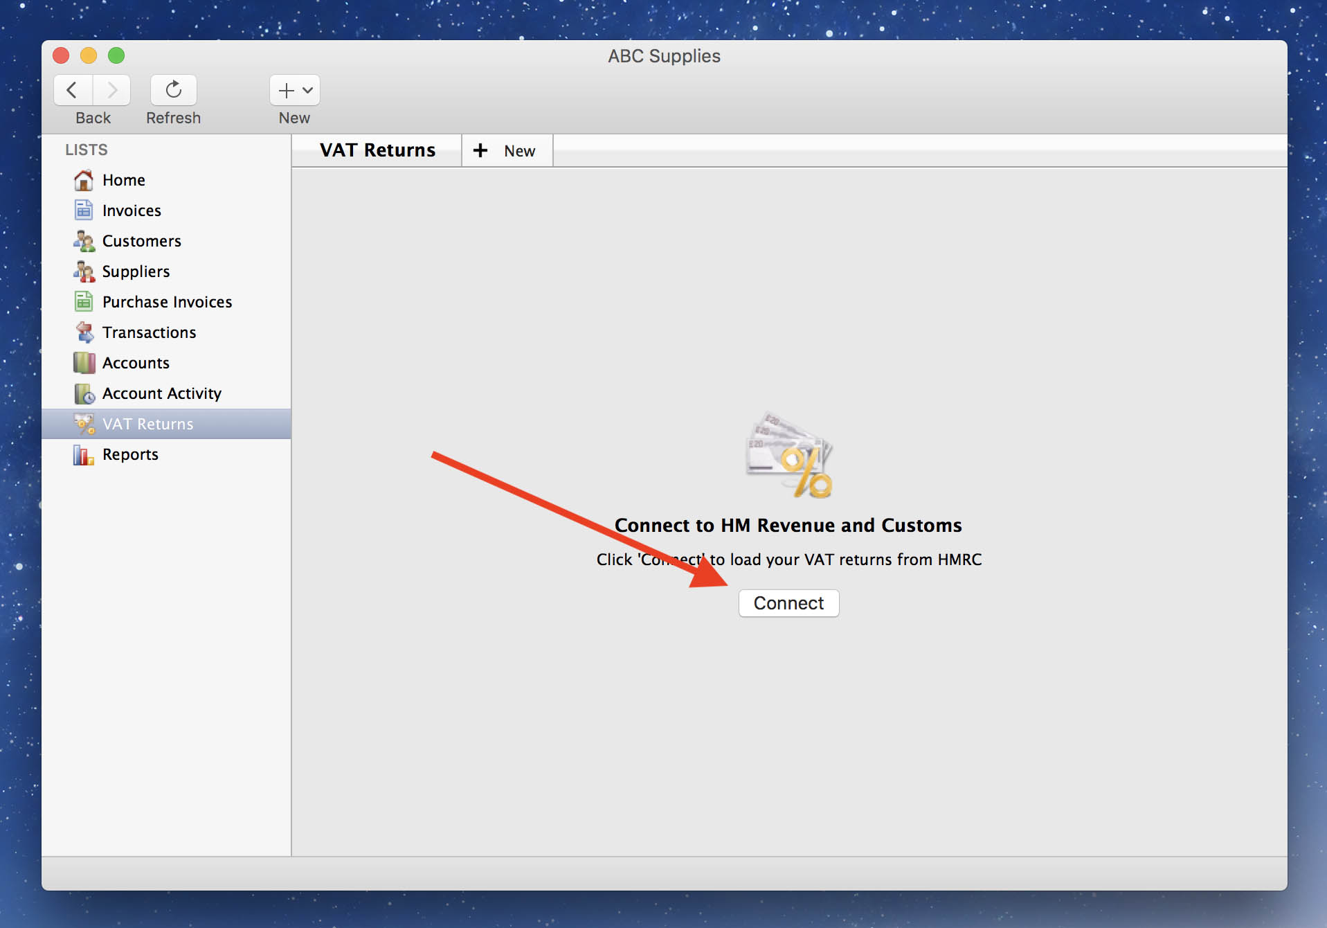Click the Purchase Invoices green icon
The image size is (1327, 928).
point(84,302)
